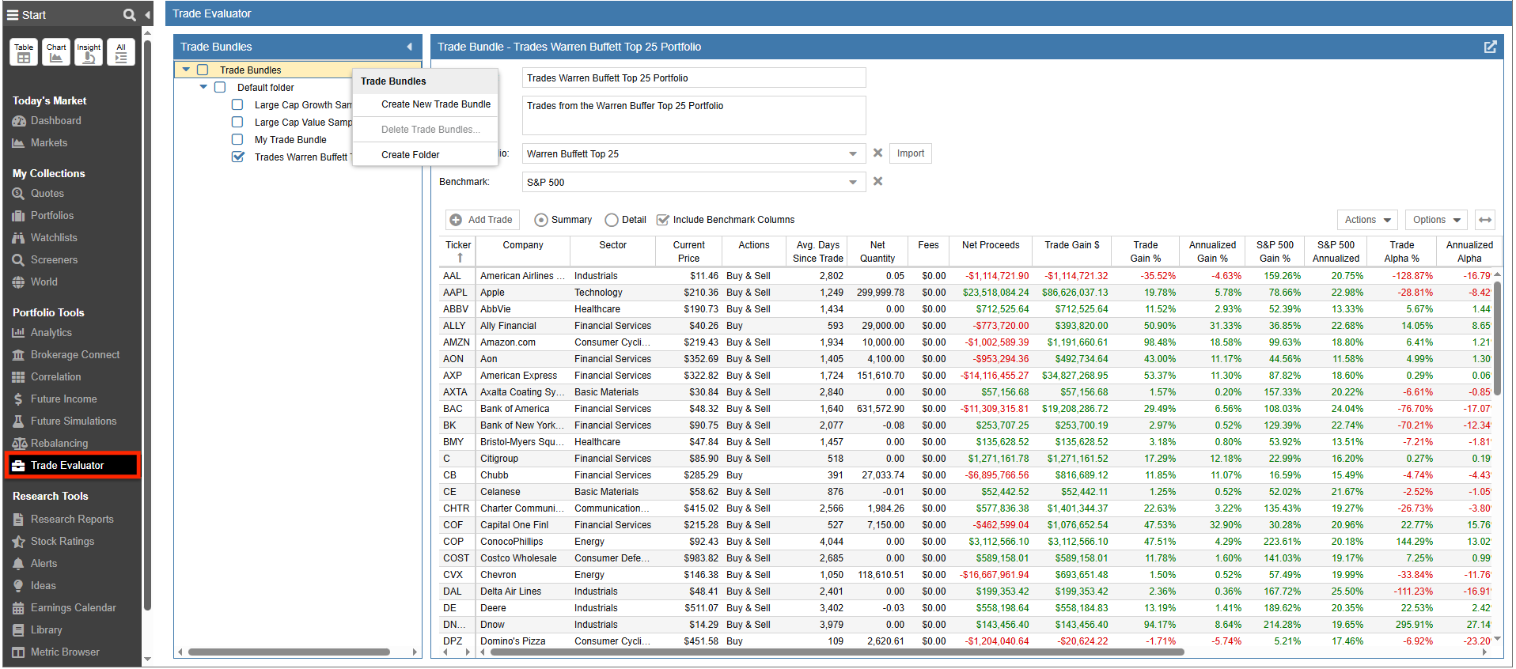Check the Large Cap Value Sample bundle
This screenshot has height=669, width=1516.
point(237,122)
